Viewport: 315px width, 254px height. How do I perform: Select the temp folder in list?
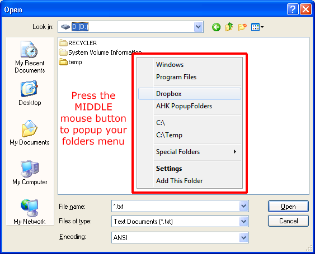pyautogui.click(x=70, y=62)
